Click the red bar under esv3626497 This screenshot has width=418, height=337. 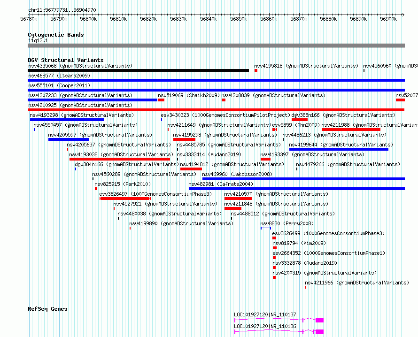point(125,199)
